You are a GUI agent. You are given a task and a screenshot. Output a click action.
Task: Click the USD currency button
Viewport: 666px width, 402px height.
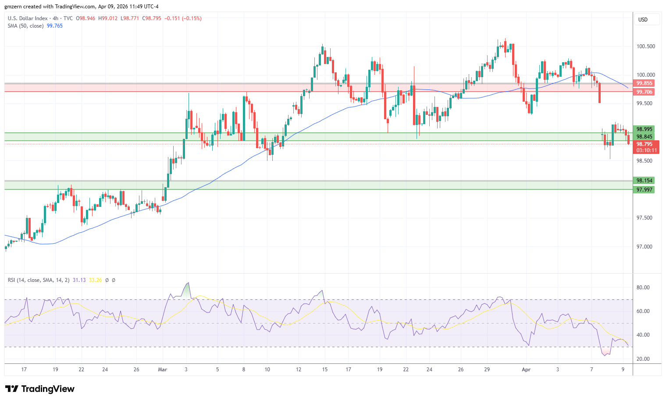pyautogui.click(x=647, y=20)
